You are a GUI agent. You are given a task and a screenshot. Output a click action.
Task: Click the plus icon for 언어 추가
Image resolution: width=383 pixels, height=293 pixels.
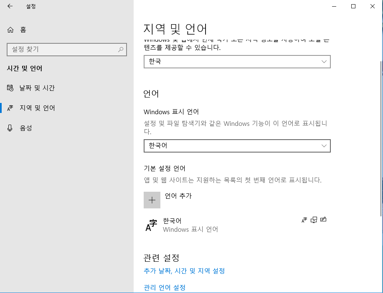152,200
